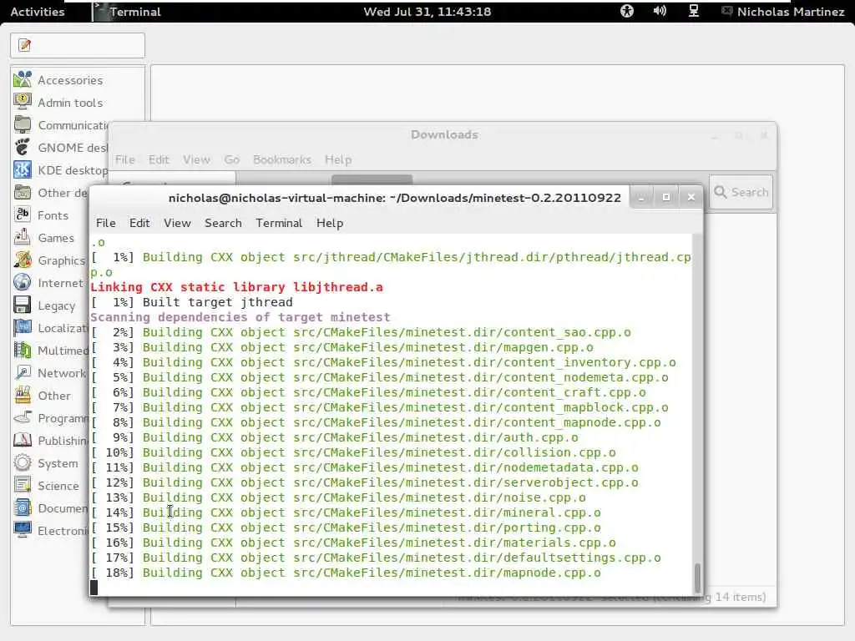855x641 pixels.
Task: Minimize the terminal window
Action: pyautogui.click(x=641, y=197)
